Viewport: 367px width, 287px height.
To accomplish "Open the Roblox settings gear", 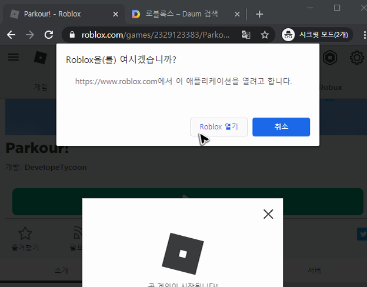I will pos(356,58).
